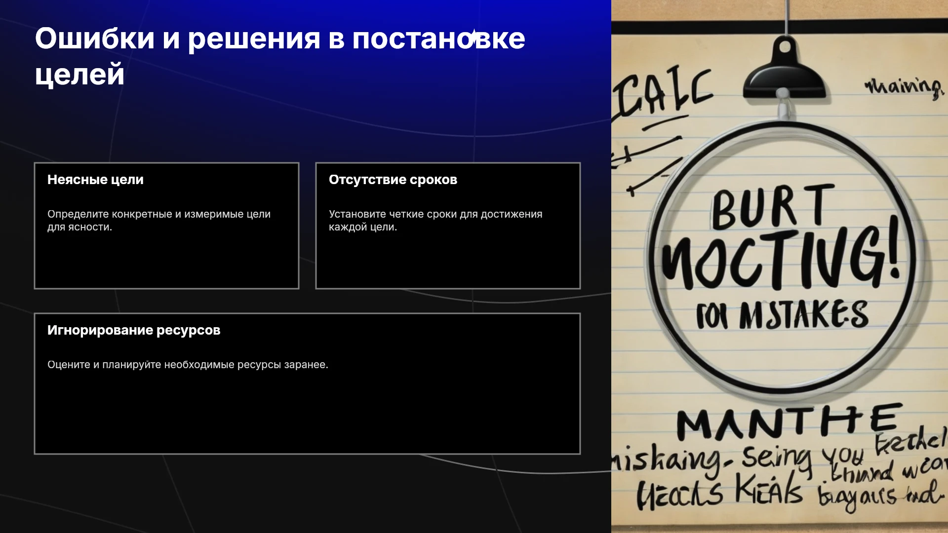948x533 pixels.
Task: Click the "FOI MSTAKES" text inside the circle
Action: [x=782, y=314]
